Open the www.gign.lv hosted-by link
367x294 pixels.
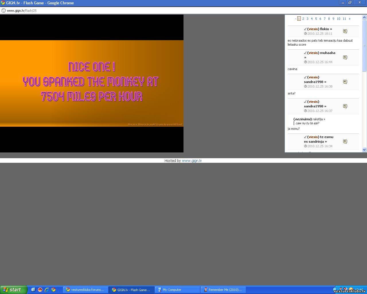192,160
